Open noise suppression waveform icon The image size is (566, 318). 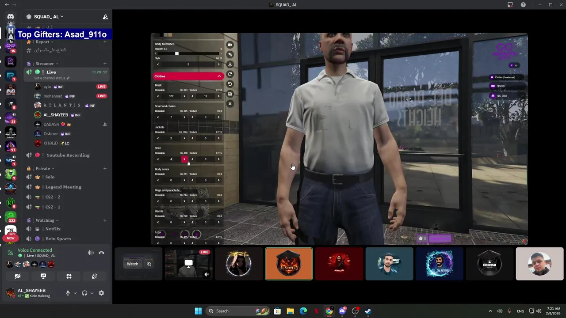(91, 253)
